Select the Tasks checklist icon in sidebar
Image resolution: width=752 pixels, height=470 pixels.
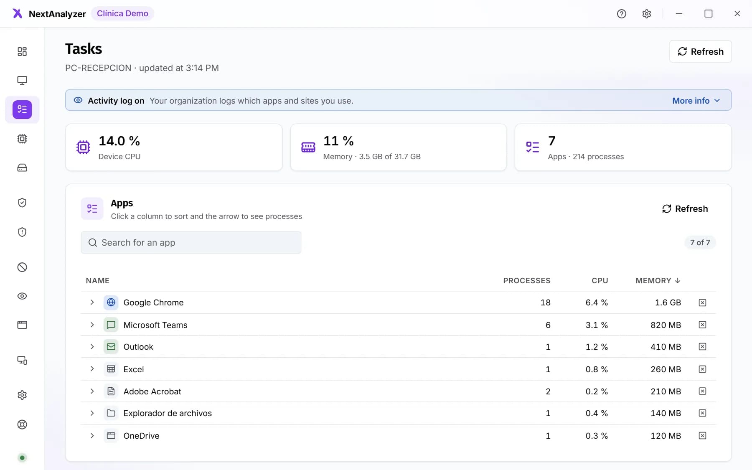pos(22,109)
